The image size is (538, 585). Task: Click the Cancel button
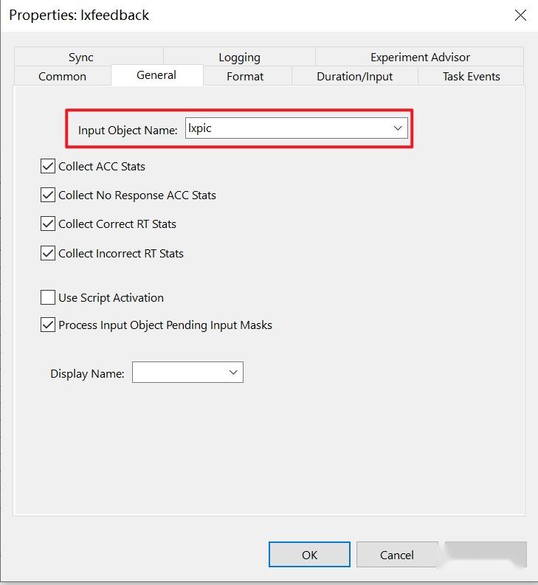[397, 555]
